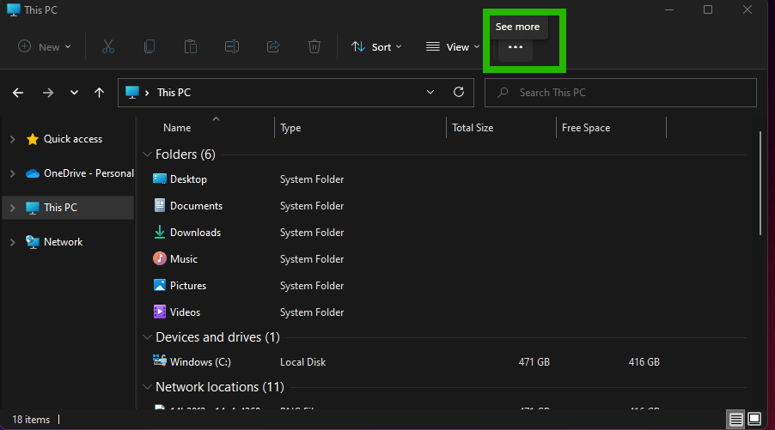The image size is (775, 430).
Task: Click the OneDrive cloud icon
Action: (x=33, y=173)
